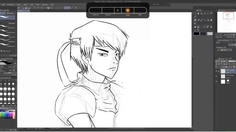Click the brush size value field
236x132 pixels.
click(10, 67)
